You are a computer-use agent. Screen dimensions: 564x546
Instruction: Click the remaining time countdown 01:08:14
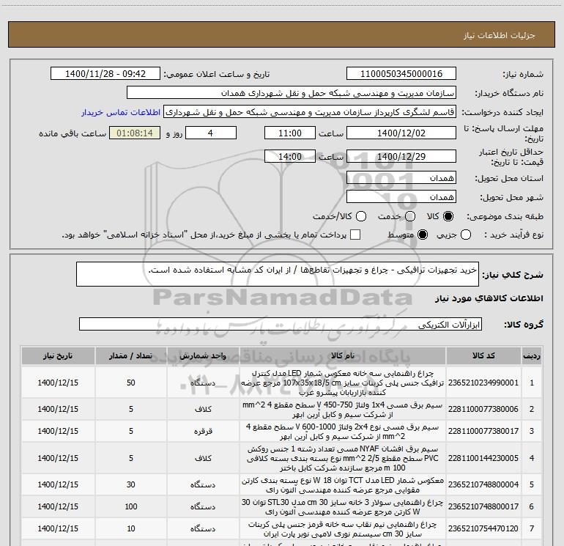point(135,133)
